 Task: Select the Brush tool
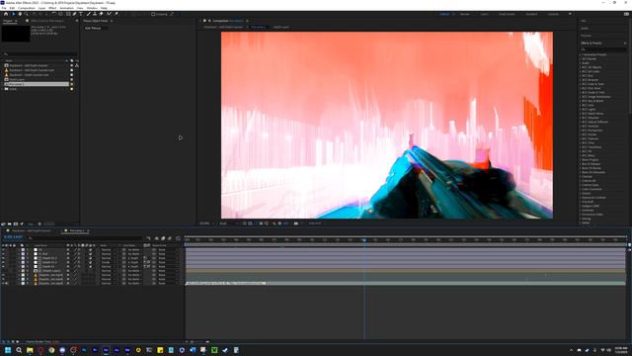click(89, 14)
